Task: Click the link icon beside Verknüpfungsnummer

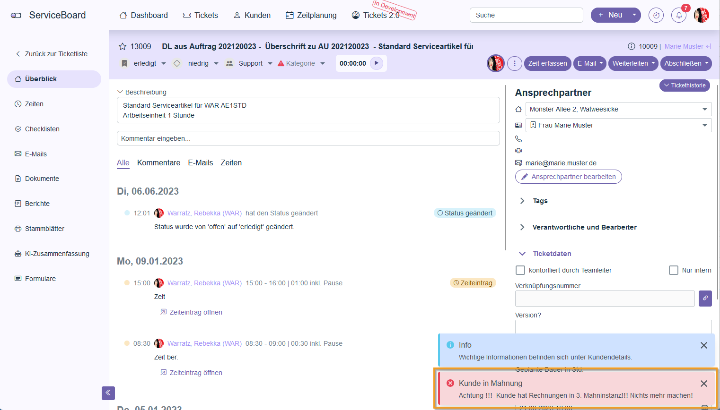Action: [x=705, y=299]
